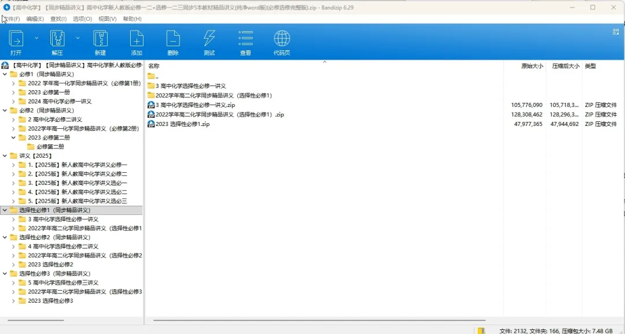Open dropdown arrow next to 解压
The image size is (625, 334).
78,38
